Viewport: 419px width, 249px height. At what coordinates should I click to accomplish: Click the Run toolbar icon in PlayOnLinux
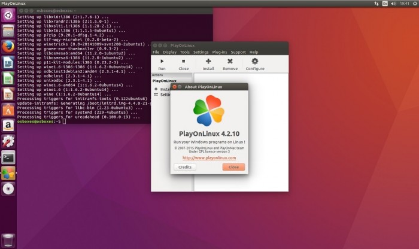coord(162,62)
